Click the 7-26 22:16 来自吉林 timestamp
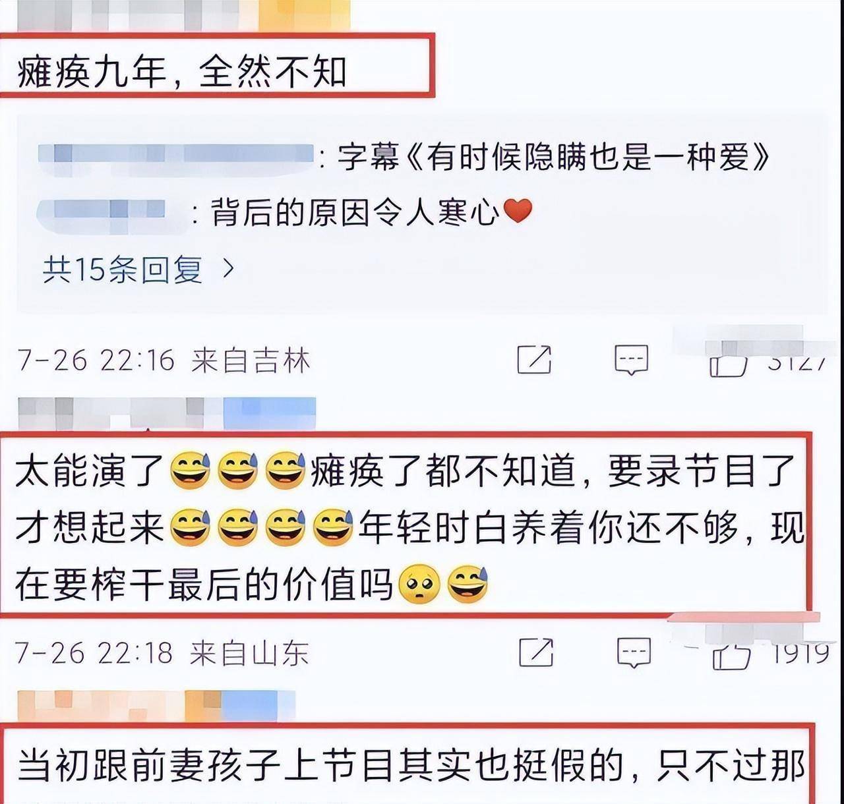Image resolution: width=844 pixels, height=804 pixels. pyautogui.click(x=164, y=360)
